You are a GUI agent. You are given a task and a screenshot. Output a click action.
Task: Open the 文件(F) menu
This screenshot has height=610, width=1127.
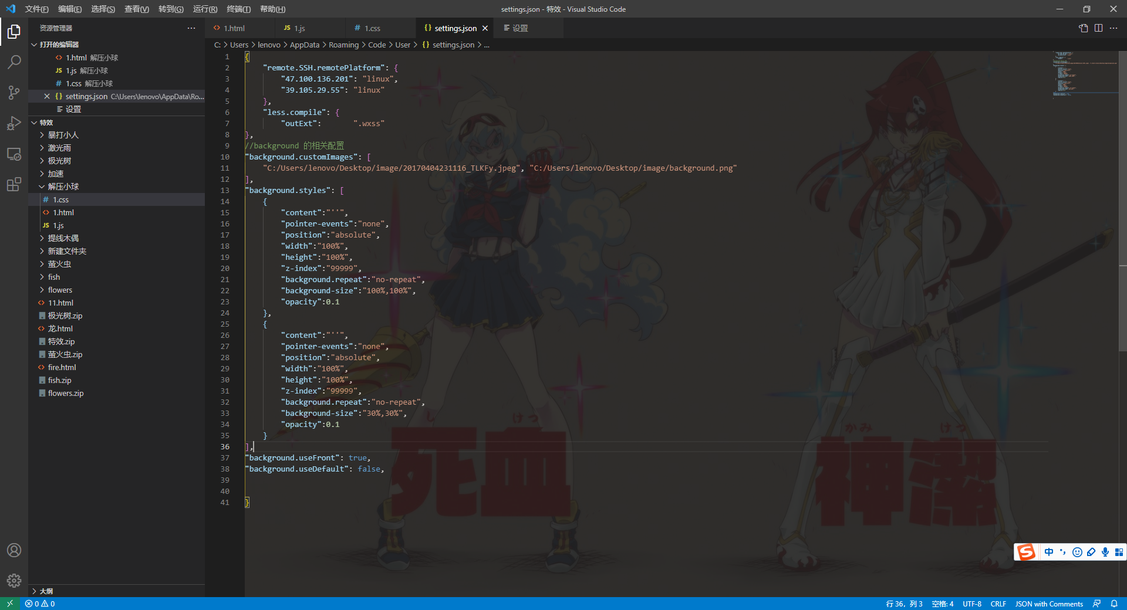[36, 9]
